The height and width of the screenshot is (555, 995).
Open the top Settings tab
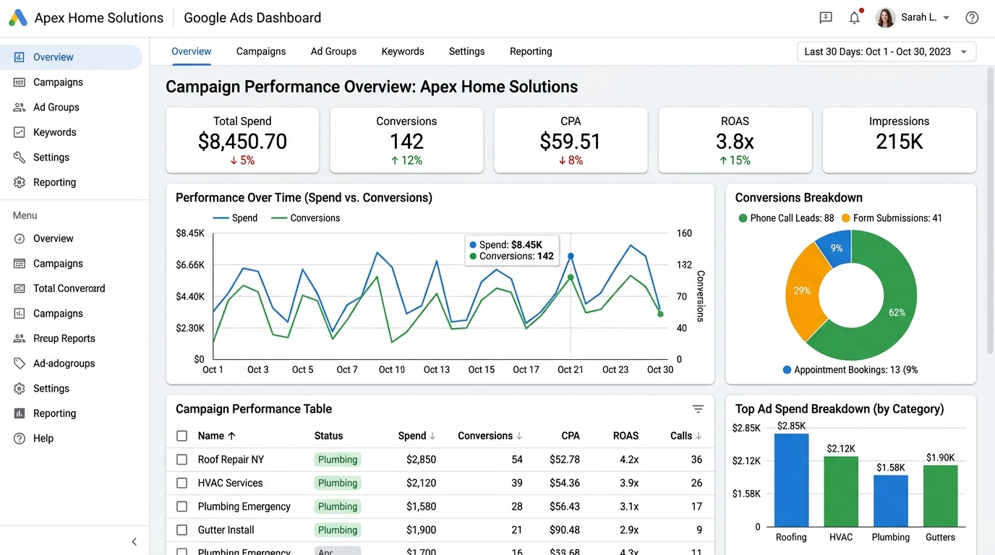466,51
